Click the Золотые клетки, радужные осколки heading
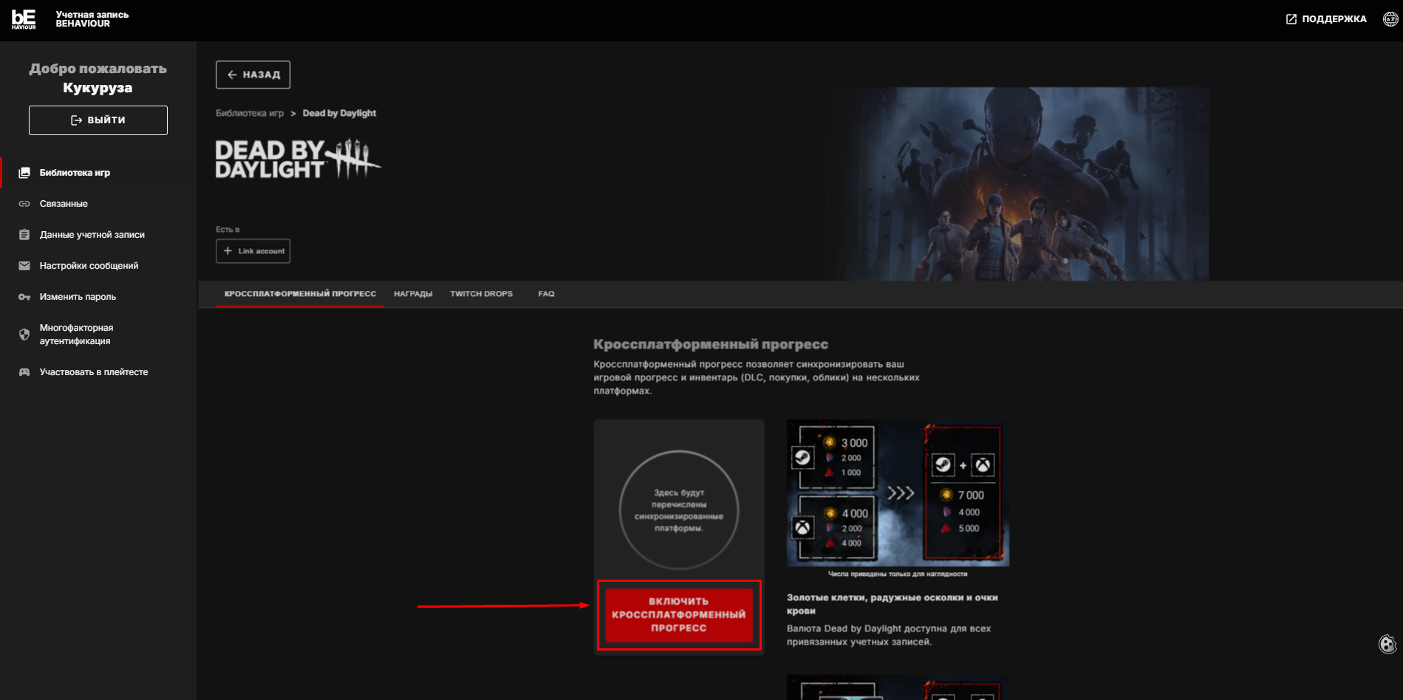Image resolution: width=1403 pixels, height=700 pixels. click(892, 604)
